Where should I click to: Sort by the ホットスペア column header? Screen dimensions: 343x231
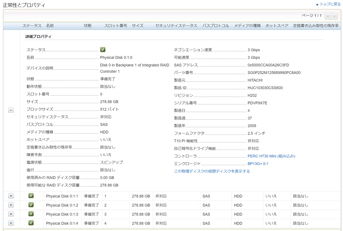click(277, 26)
